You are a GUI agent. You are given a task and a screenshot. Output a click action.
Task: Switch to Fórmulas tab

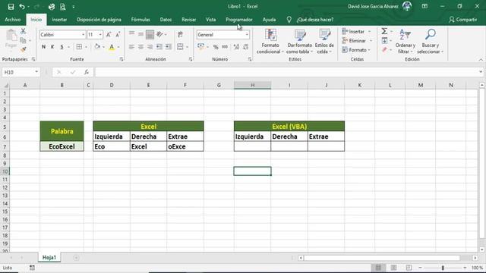[140, 20]
